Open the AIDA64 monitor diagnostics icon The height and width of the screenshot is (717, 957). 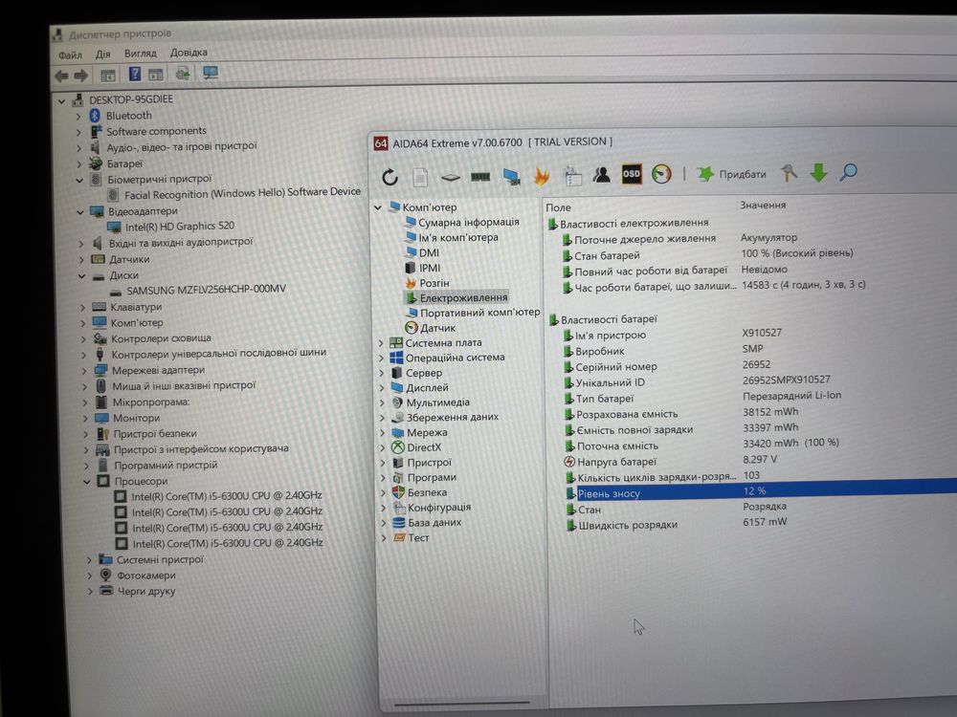click(x=511, y=177)
